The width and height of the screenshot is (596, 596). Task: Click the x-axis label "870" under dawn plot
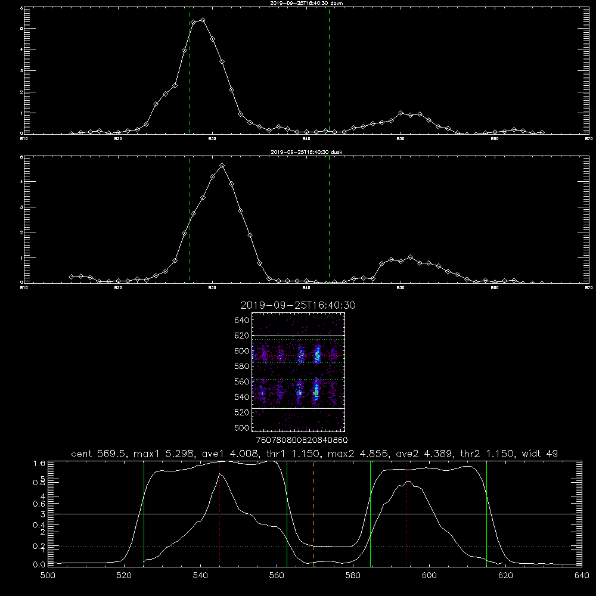(589, 139)
